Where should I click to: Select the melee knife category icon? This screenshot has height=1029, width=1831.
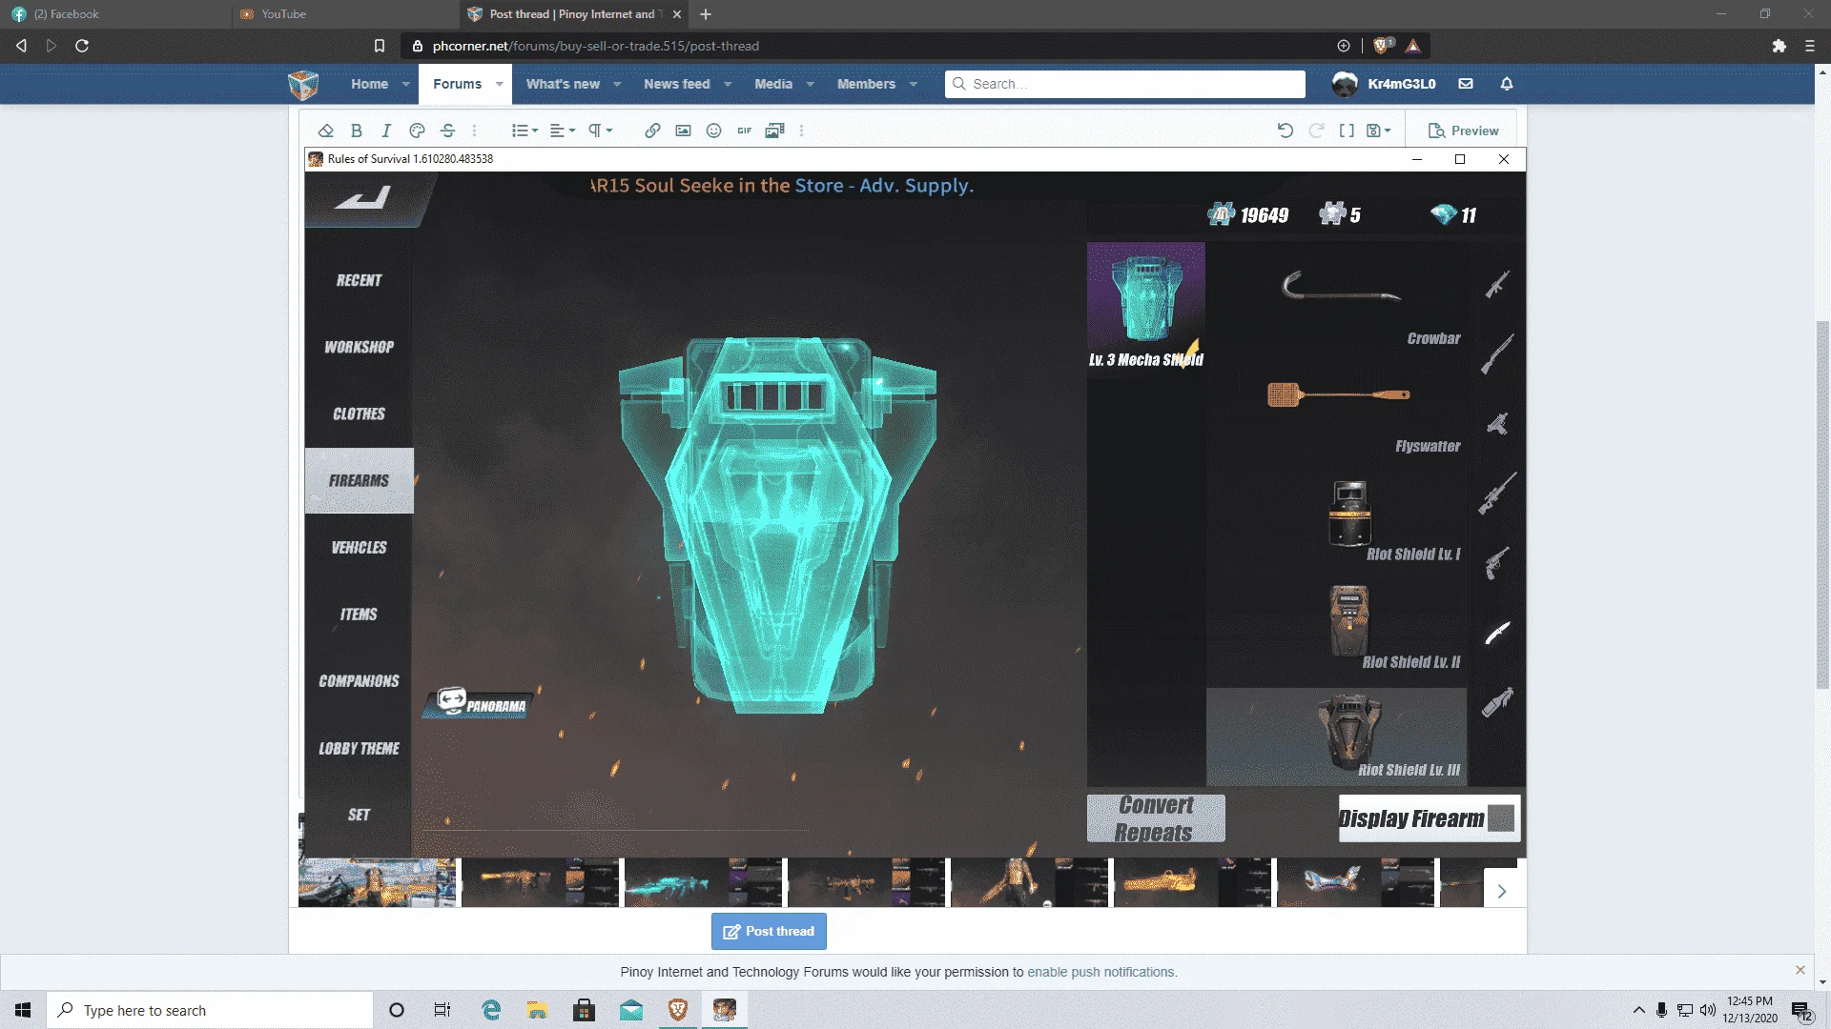(1497, 633)
